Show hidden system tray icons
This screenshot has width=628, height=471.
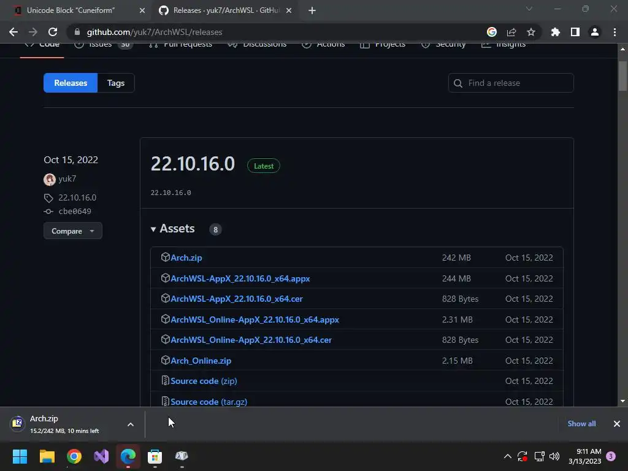(x=507, y=456)
